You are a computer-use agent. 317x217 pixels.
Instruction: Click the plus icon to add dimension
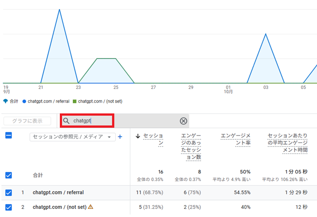click(120, 137)
